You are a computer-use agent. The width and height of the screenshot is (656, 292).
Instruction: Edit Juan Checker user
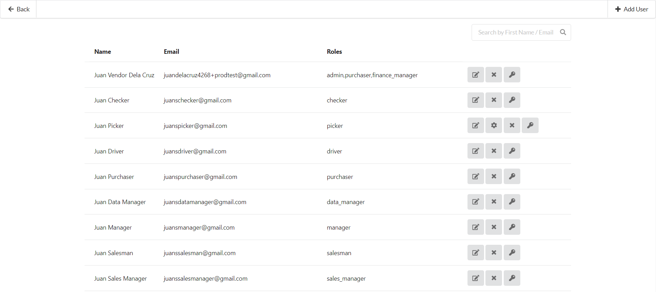pyautogui.click(x=475, y=100)
